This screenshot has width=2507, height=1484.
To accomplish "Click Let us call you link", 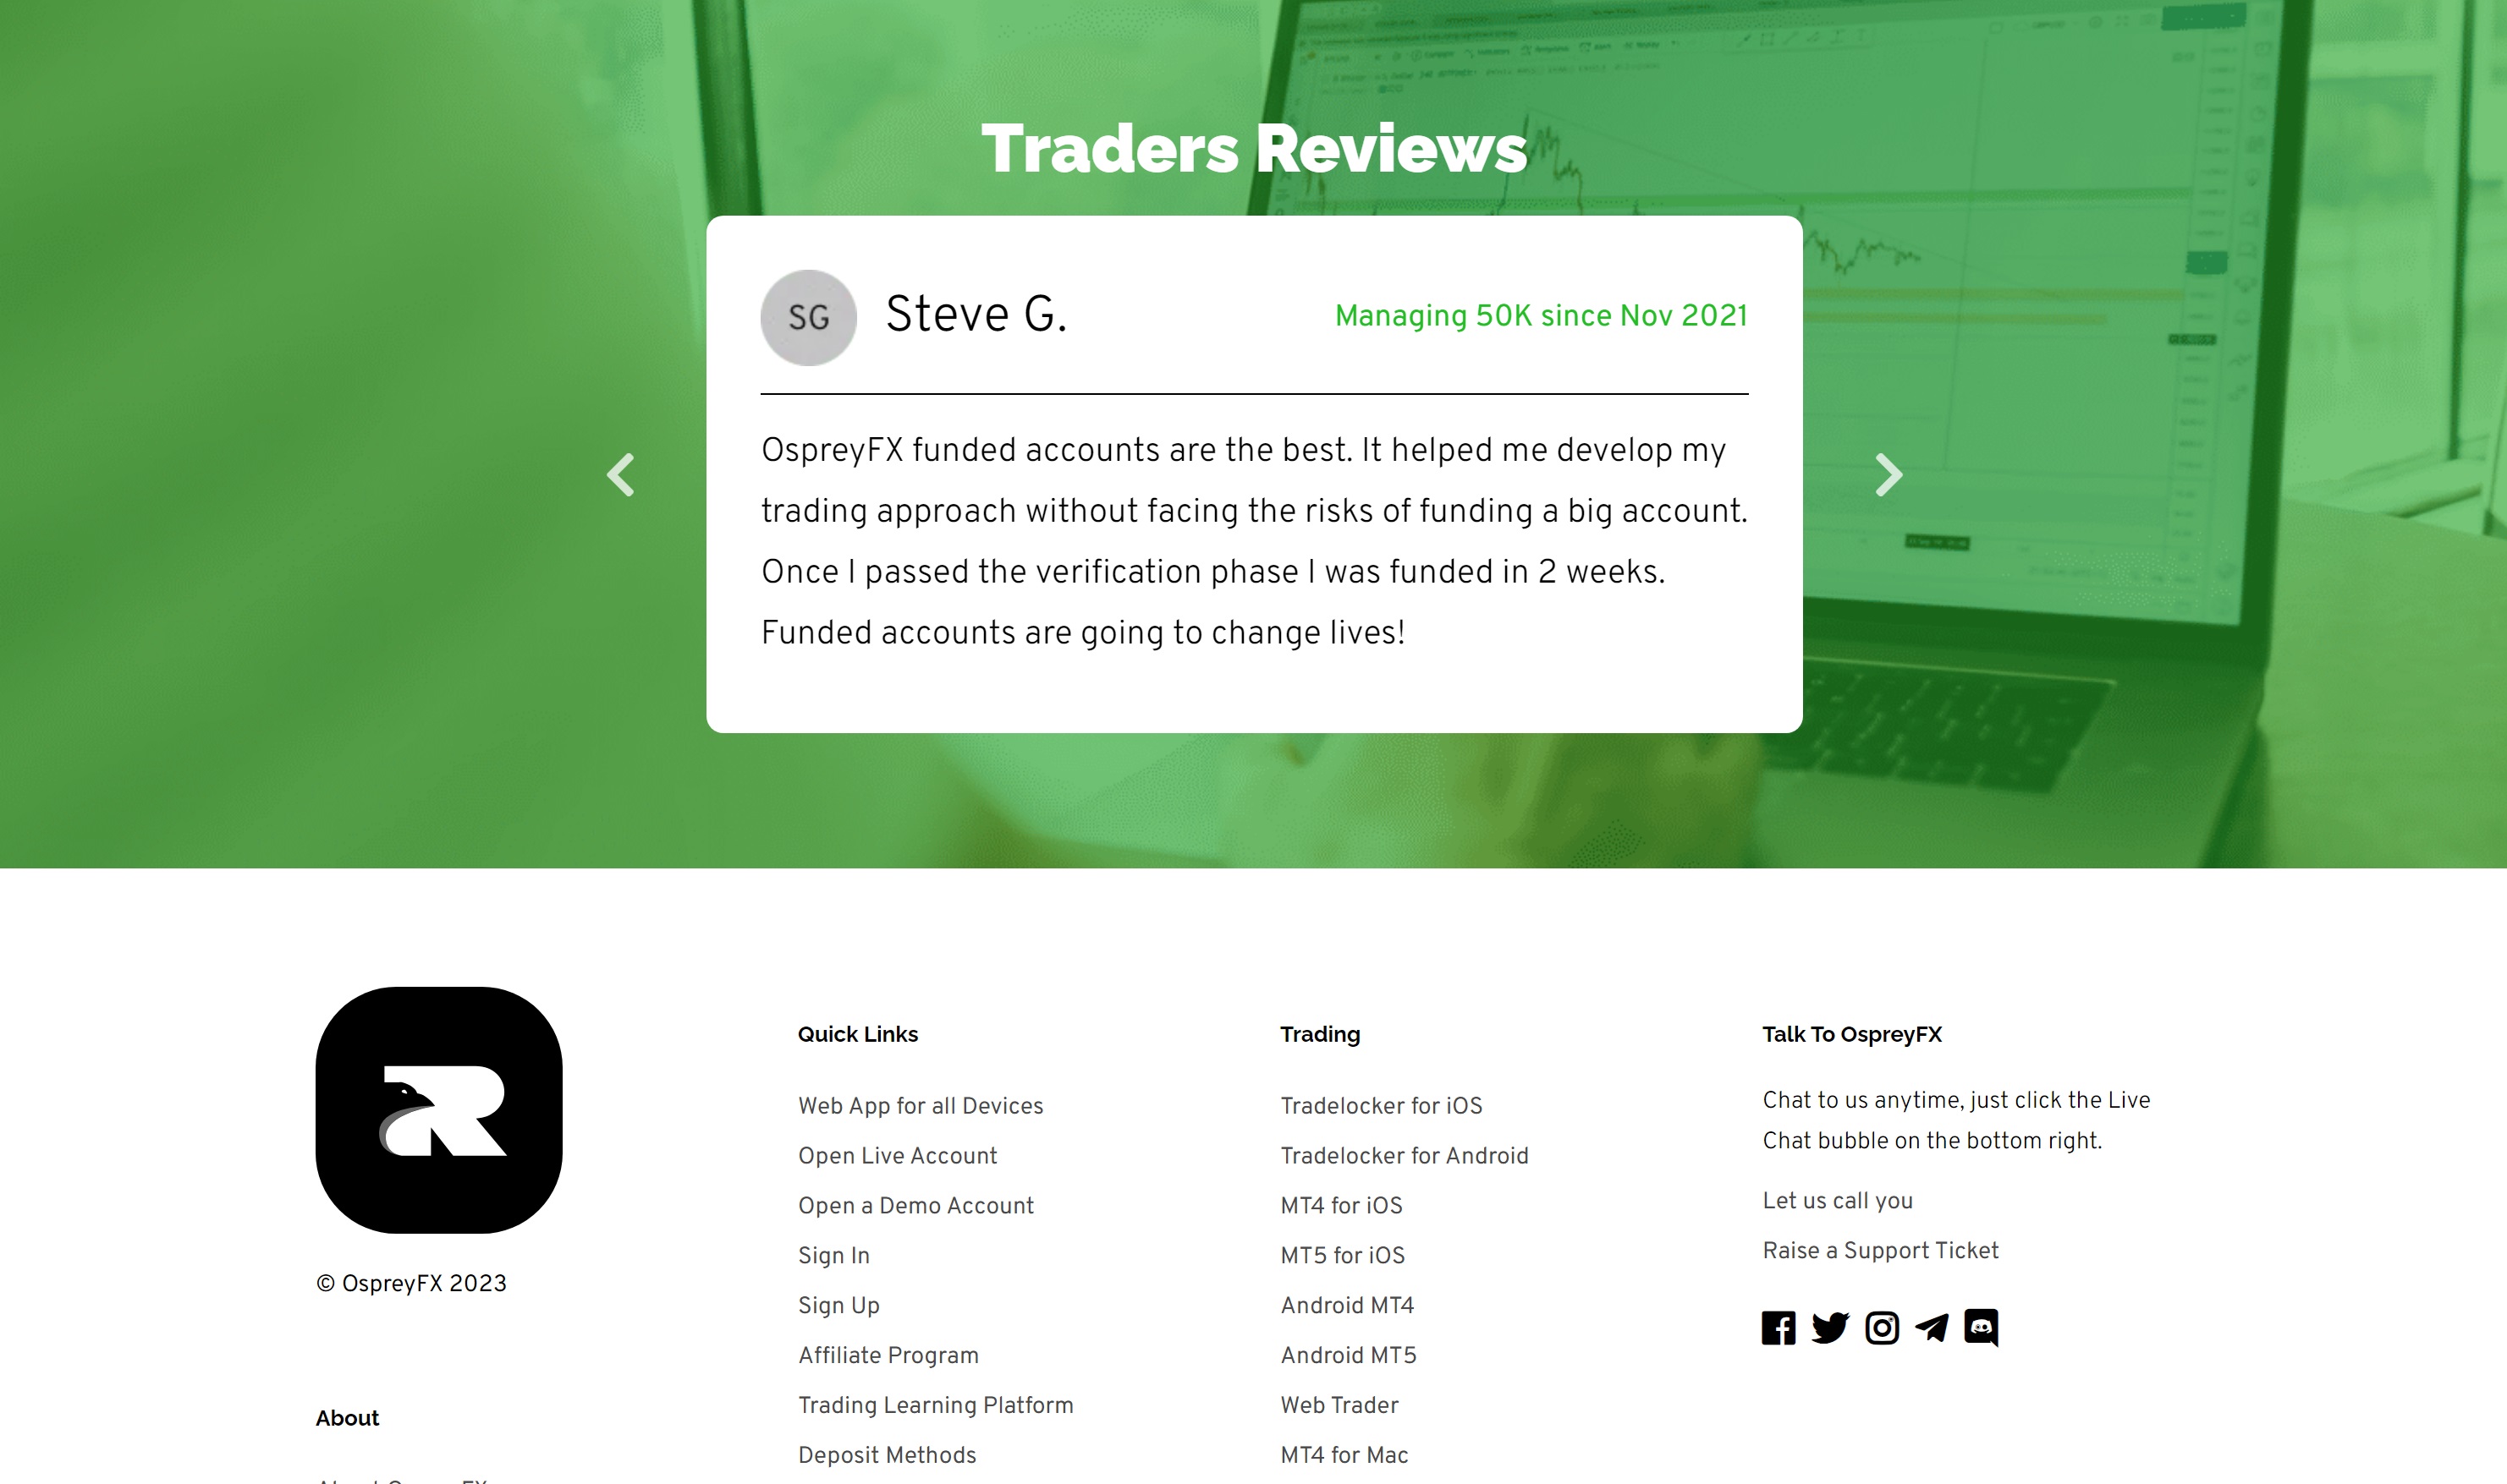I will (x=1839, y=1202).
